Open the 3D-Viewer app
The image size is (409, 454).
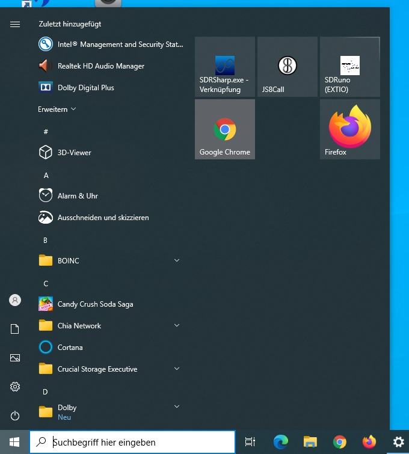65,152
